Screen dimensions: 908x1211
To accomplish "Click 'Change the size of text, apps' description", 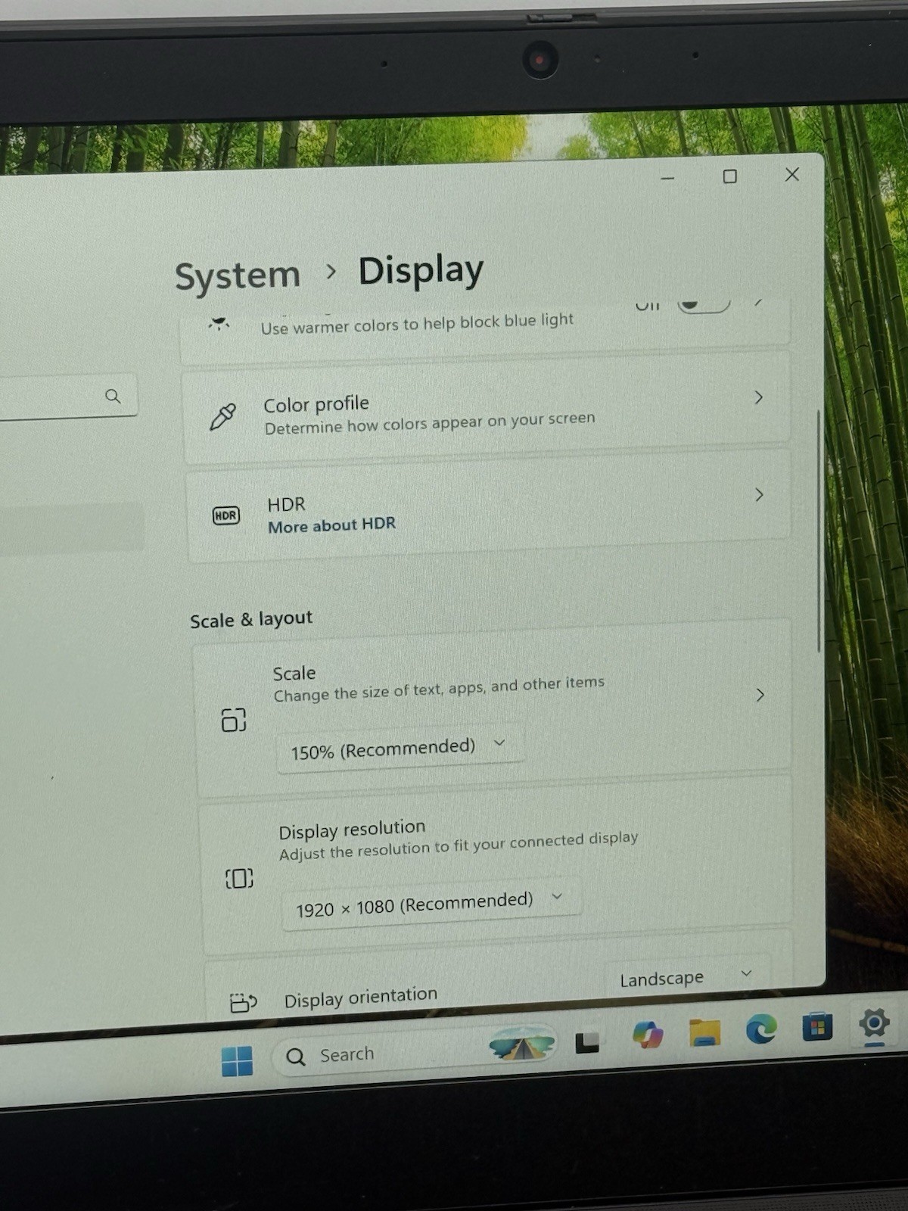I will pos(439,688).
